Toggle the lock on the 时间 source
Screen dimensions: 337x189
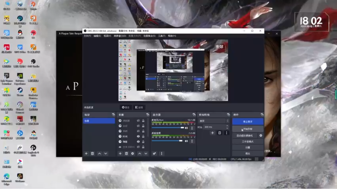[143, 136]
